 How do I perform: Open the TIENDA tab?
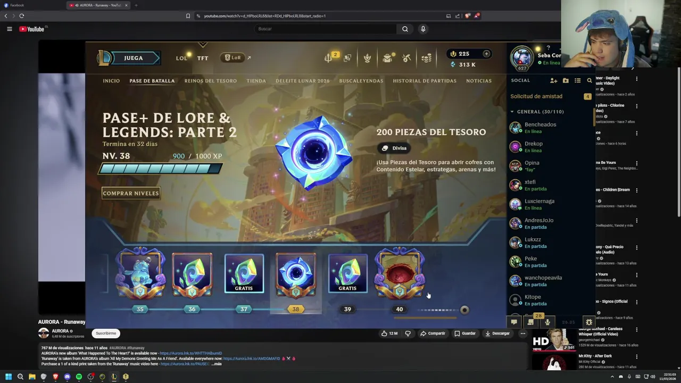pyautogui.click(x=256, y=81)
